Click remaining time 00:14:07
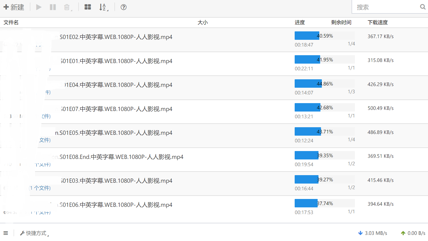Viewport: 428px width, 241px height. (304, 93)
